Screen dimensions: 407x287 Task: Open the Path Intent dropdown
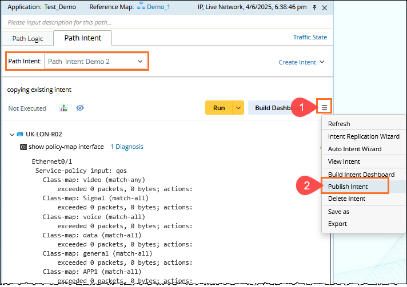click(95, 62)
